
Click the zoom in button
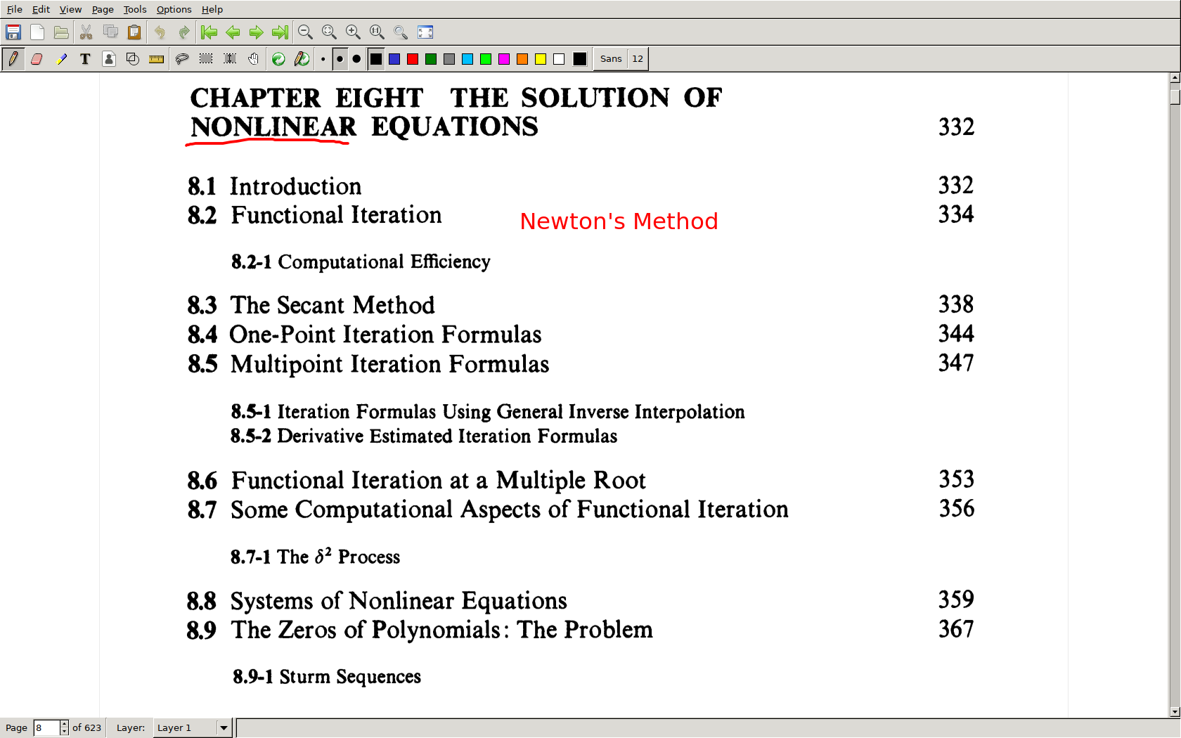353,32
